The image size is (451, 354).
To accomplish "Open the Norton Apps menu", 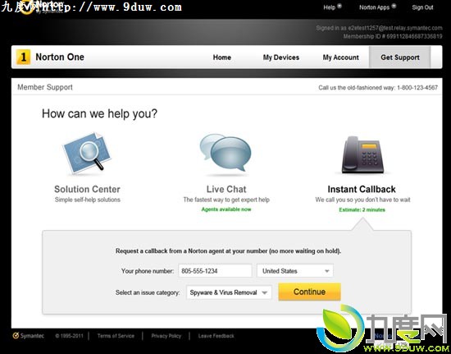I will click(x=374, y=7).
